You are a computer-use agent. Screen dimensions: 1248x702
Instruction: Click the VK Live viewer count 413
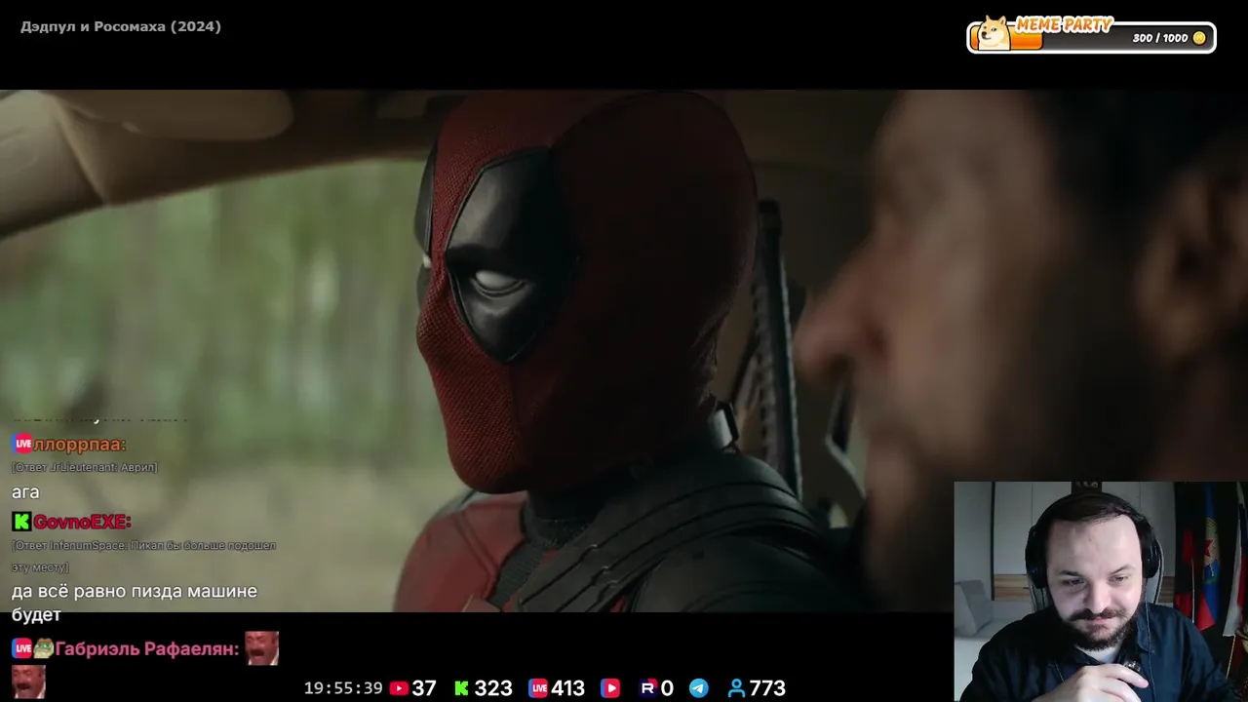click(x=567, y=688)
